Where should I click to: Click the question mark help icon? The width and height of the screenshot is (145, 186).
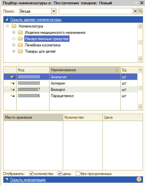(139, 179)
